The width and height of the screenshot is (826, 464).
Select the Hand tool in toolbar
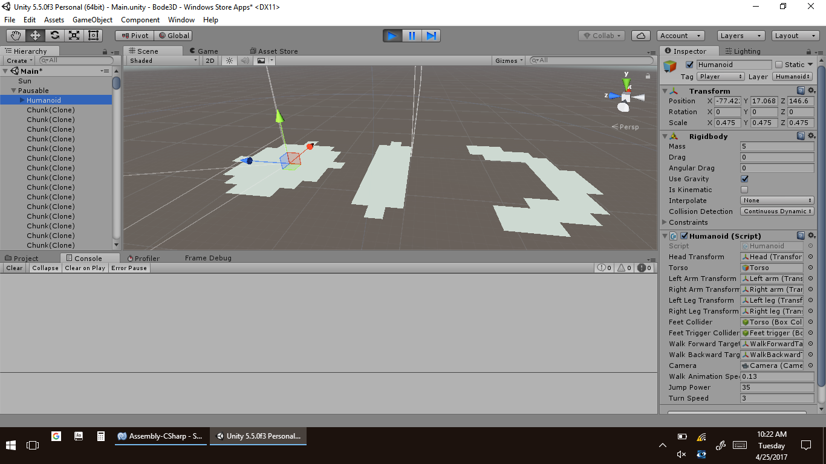(16, 36)
